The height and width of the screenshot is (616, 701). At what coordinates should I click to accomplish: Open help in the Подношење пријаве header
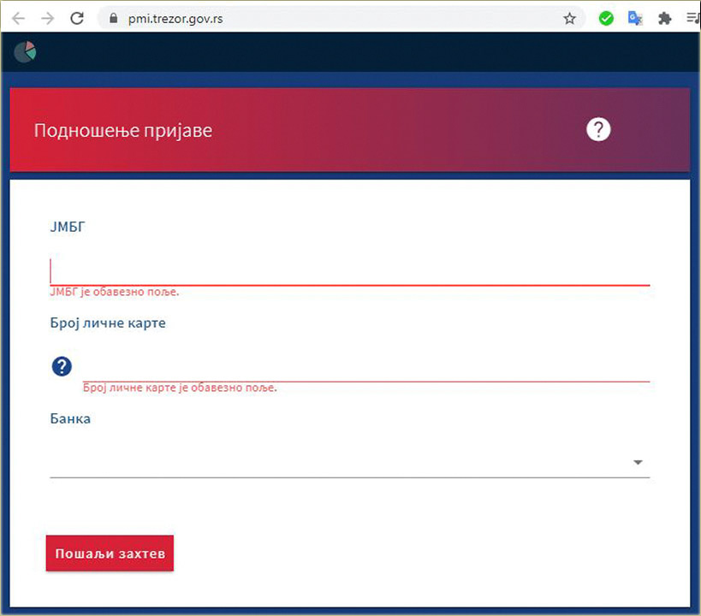click(598, 130)
